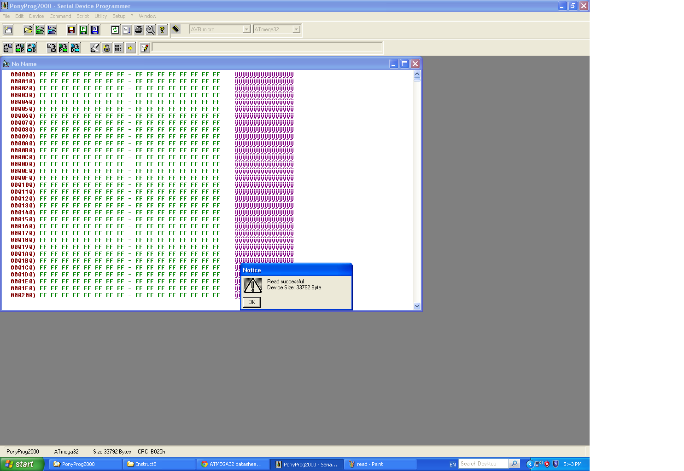Screen dimensions: 684x471
Task: Click the Search Desktop input field
Action: tap(483, 464)
